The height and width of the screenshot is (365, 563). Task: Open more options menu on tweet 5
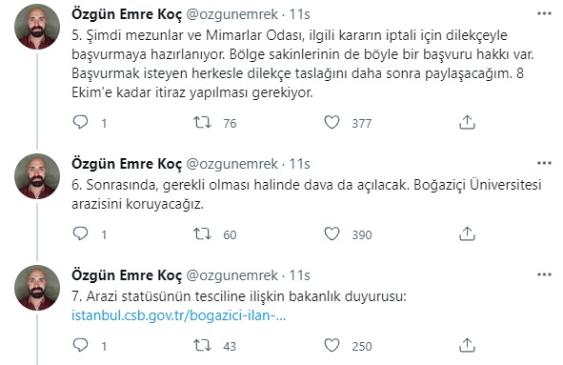pyautogui.click(x=544, y=13)
